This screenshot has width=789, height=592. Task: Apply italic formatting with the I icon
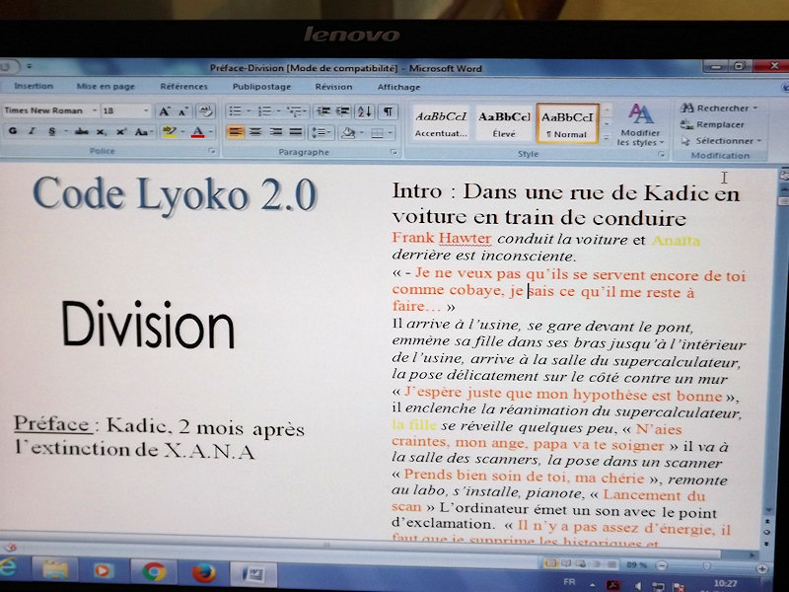(32, 131)
